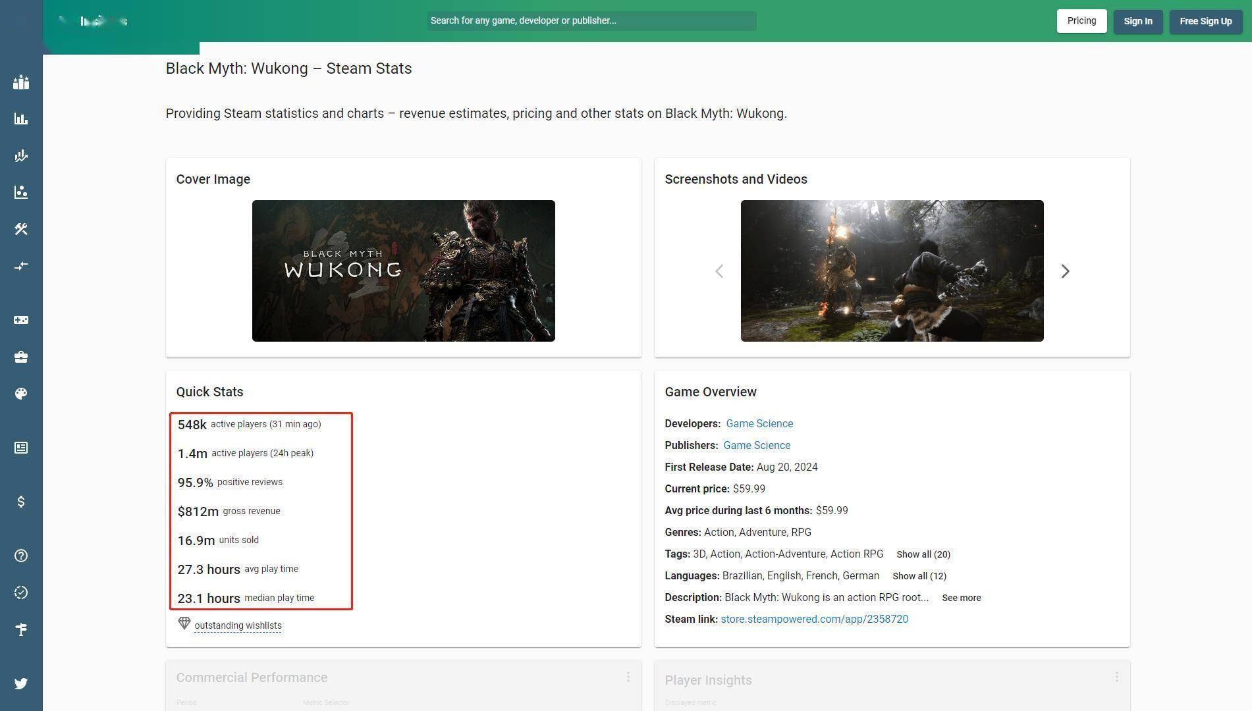
Task: Open the outstanding wishlists link
Action: point(238,625)
